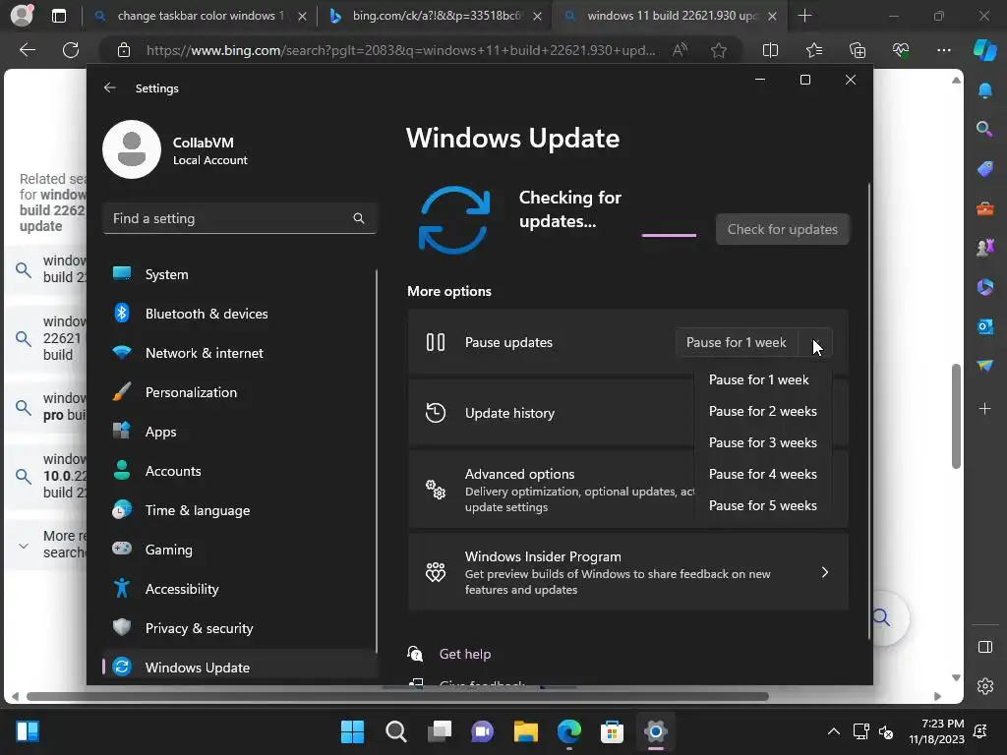Choose Pause for 4 weeks option
The image size is (1007, 755).
tap(763, 474)
